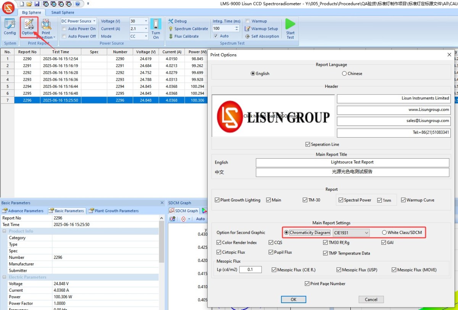Click Auto button in SDCM graph toolbar
Viewport: 458px width, 310px height.
[200, 219]
